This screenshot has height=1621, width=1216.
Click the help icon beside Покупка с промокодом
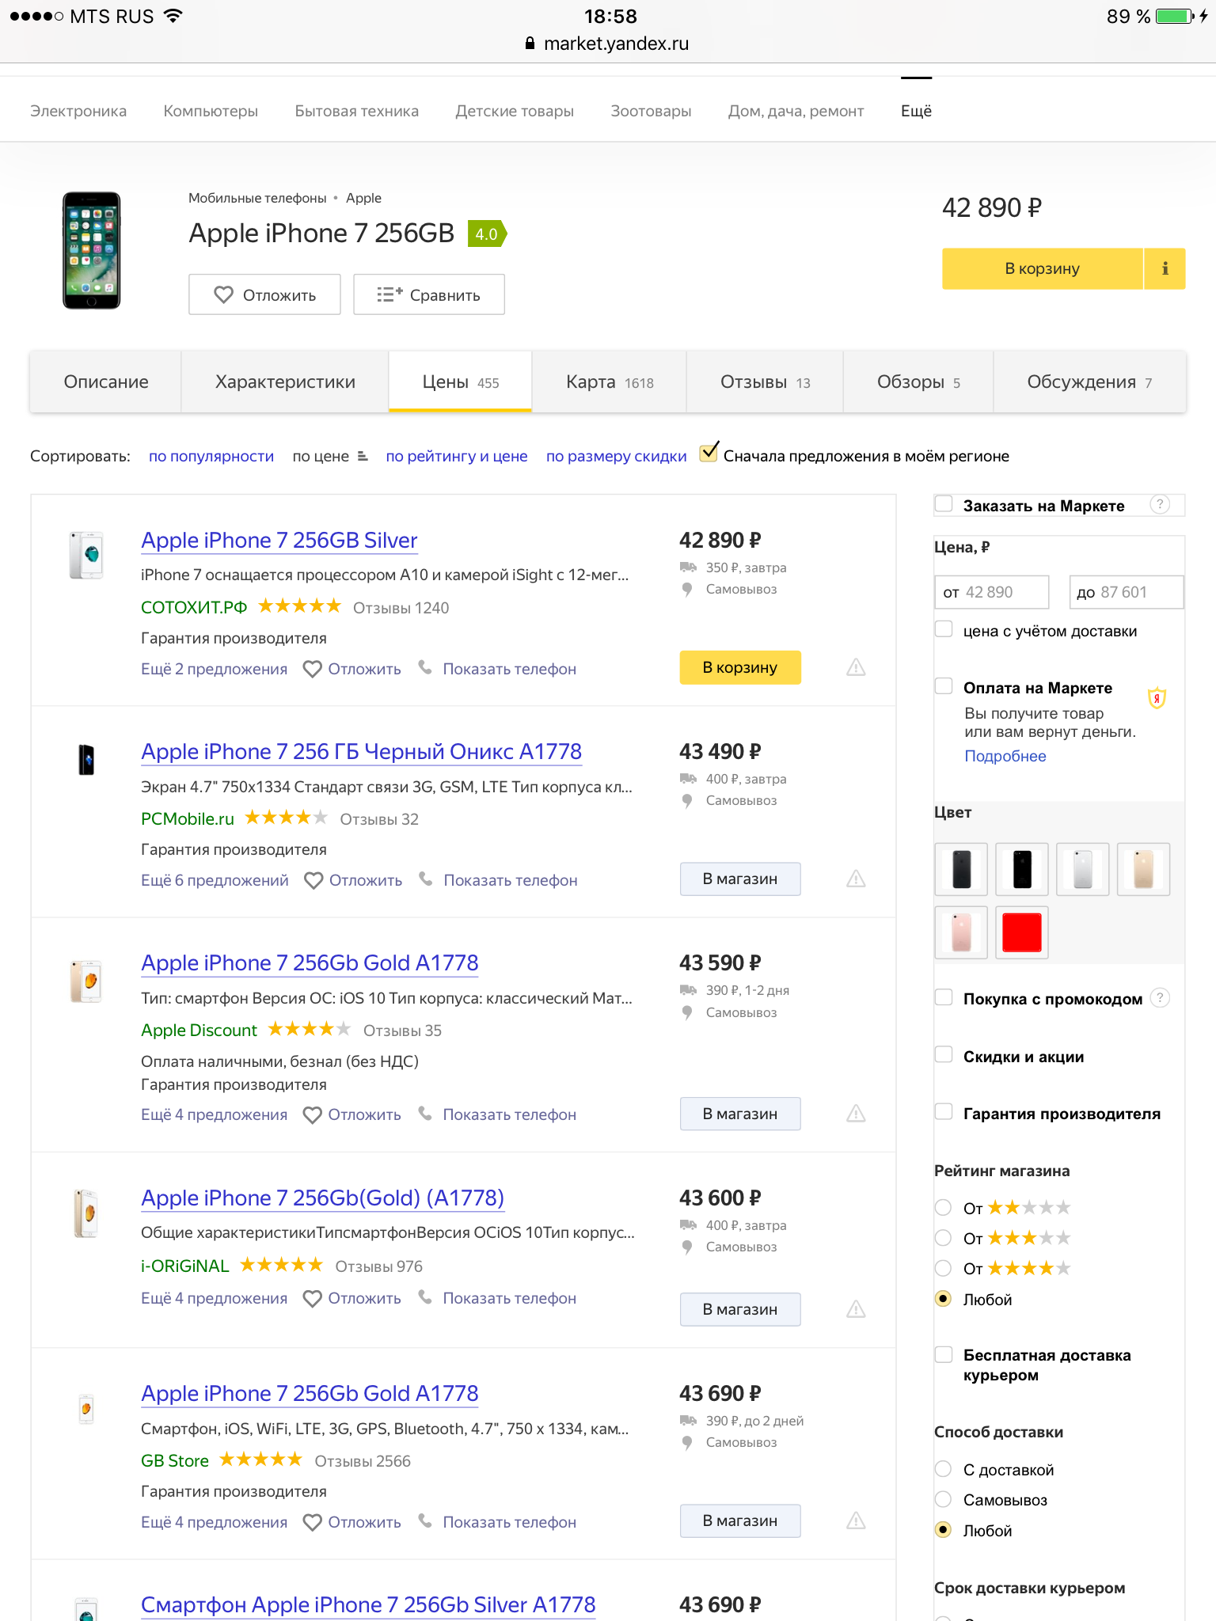[1160, 997]
